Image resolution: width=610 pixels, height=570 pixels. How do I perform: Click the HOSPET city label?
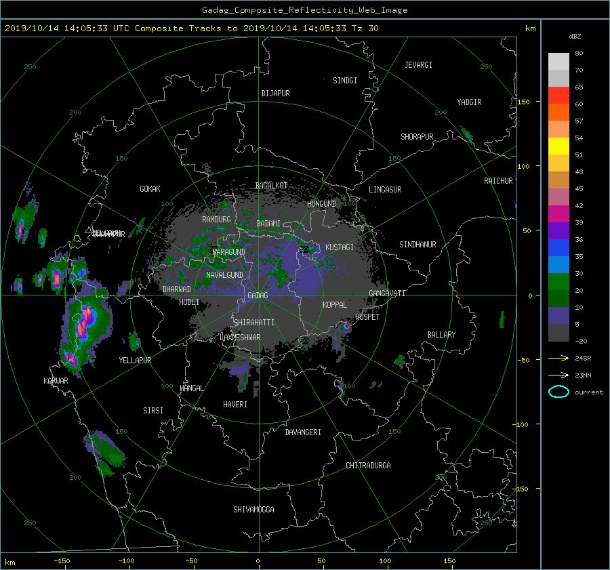367,317
